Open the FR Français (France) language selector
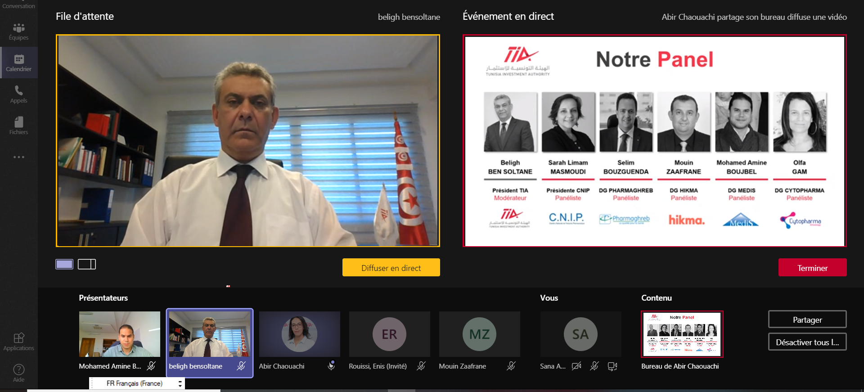864x392 pixels. [137, 383]
